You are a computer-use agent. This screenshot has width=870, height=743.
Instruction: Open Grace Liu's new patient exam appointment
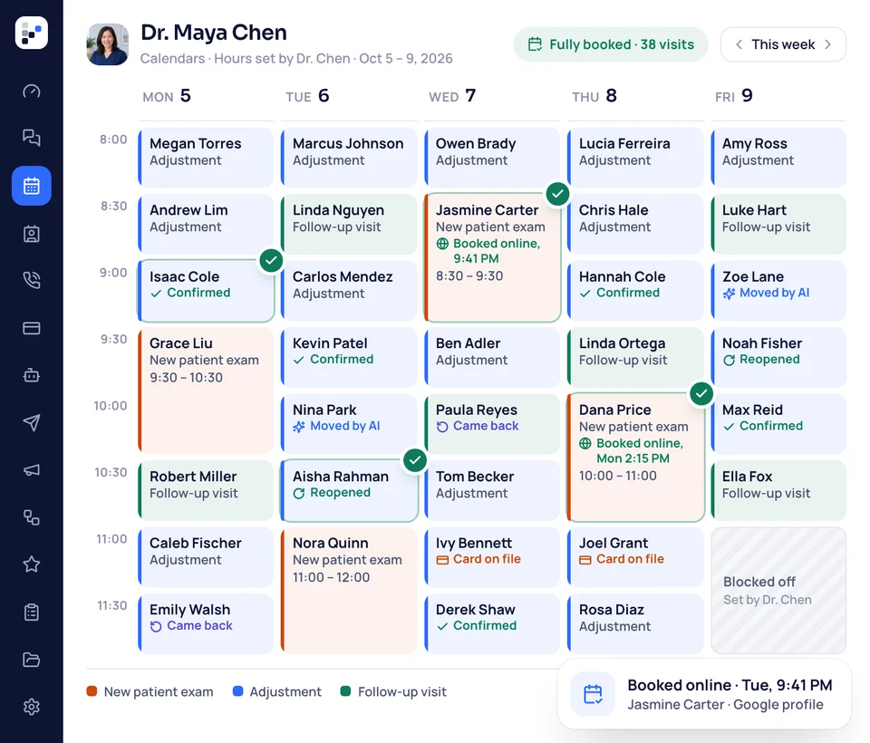point(206,391)
